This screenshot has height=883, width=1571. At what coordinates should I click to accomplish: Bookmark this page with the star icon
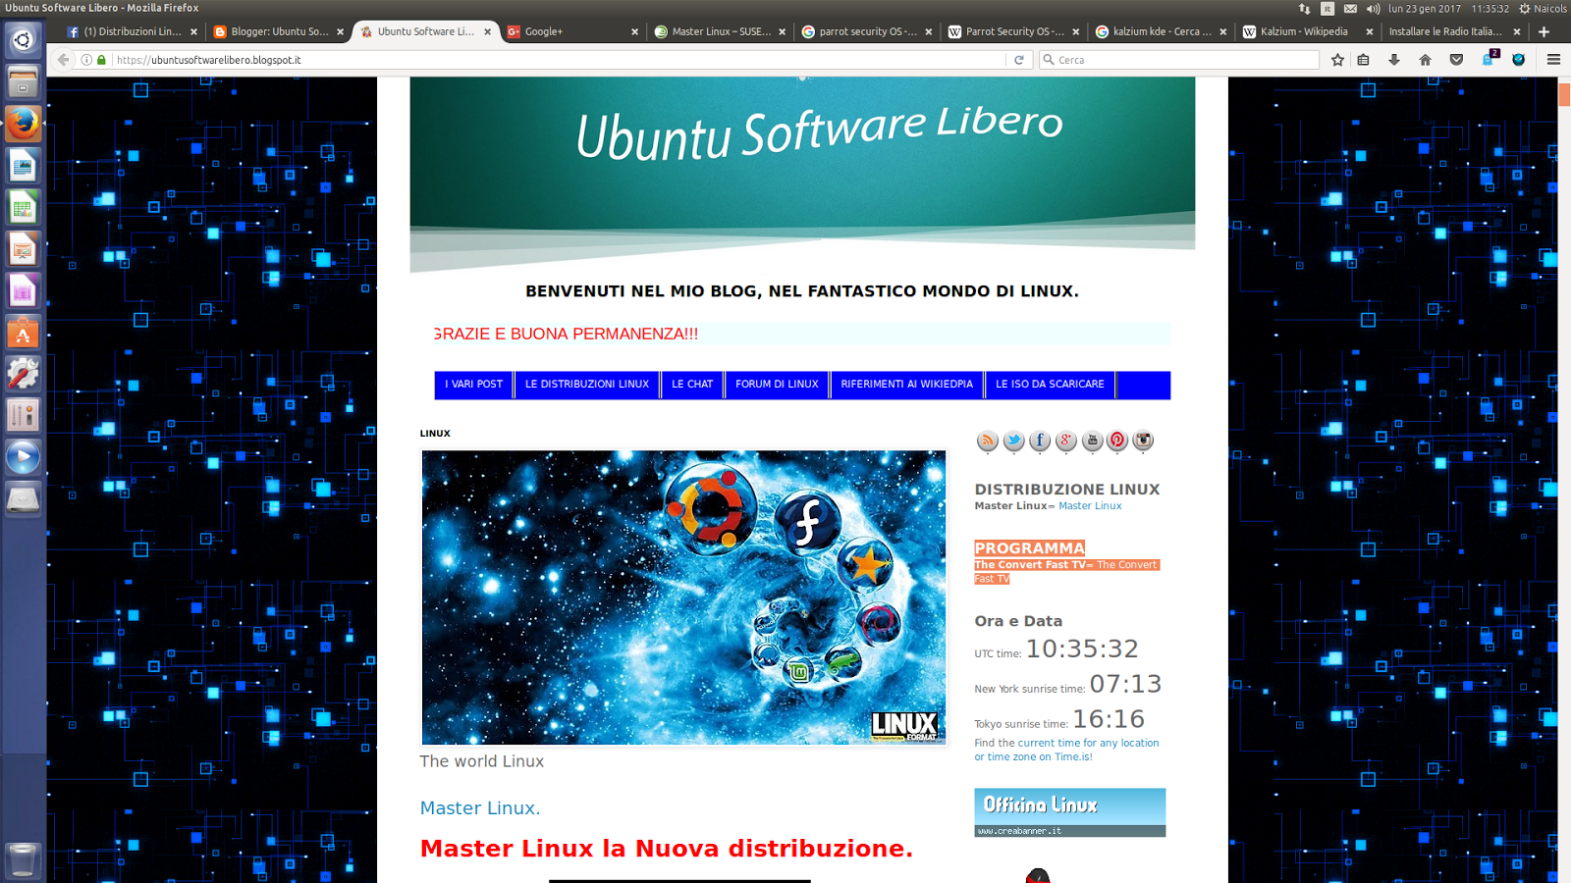click(1337, 60)
